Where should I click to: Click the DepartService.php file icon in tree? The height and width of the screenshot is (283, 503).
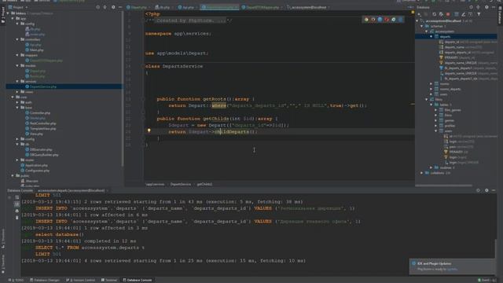(27, 86)
